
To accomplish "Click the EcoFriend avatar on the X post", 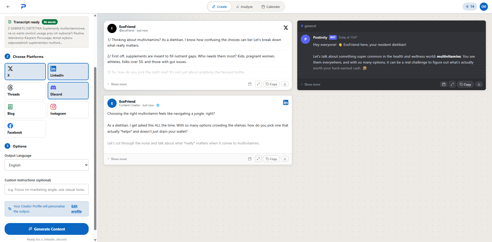I will (x=112, y=28).
